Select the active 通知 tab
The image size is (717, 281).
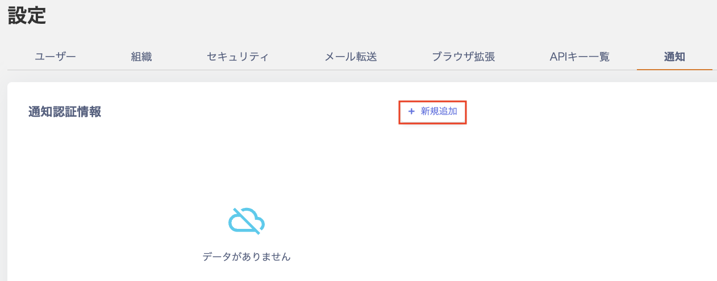[674, 57]
